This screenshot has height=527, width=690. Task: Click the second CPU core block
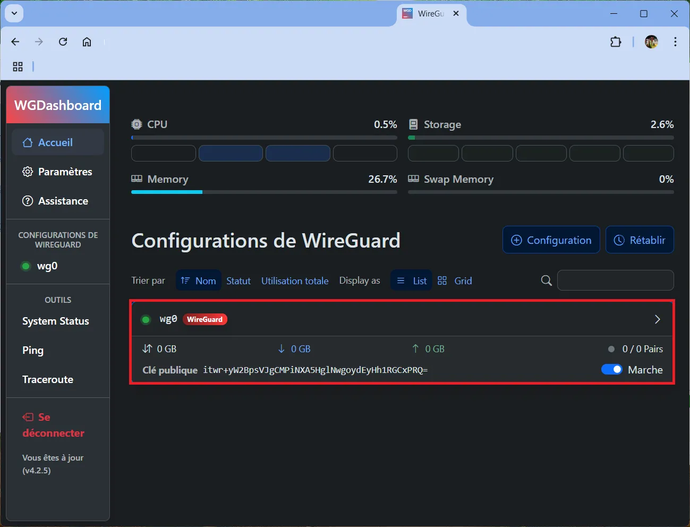coord(231,153)
